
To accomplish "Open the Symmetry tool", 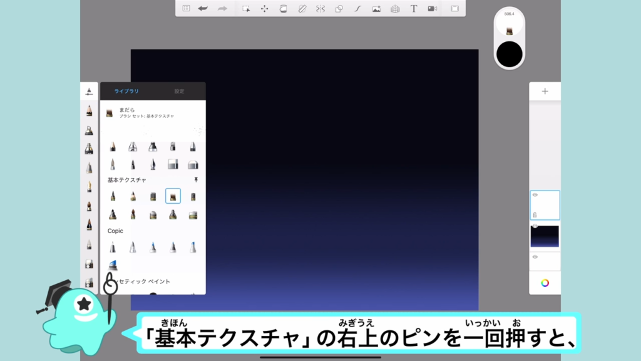I will pos(320,9).
